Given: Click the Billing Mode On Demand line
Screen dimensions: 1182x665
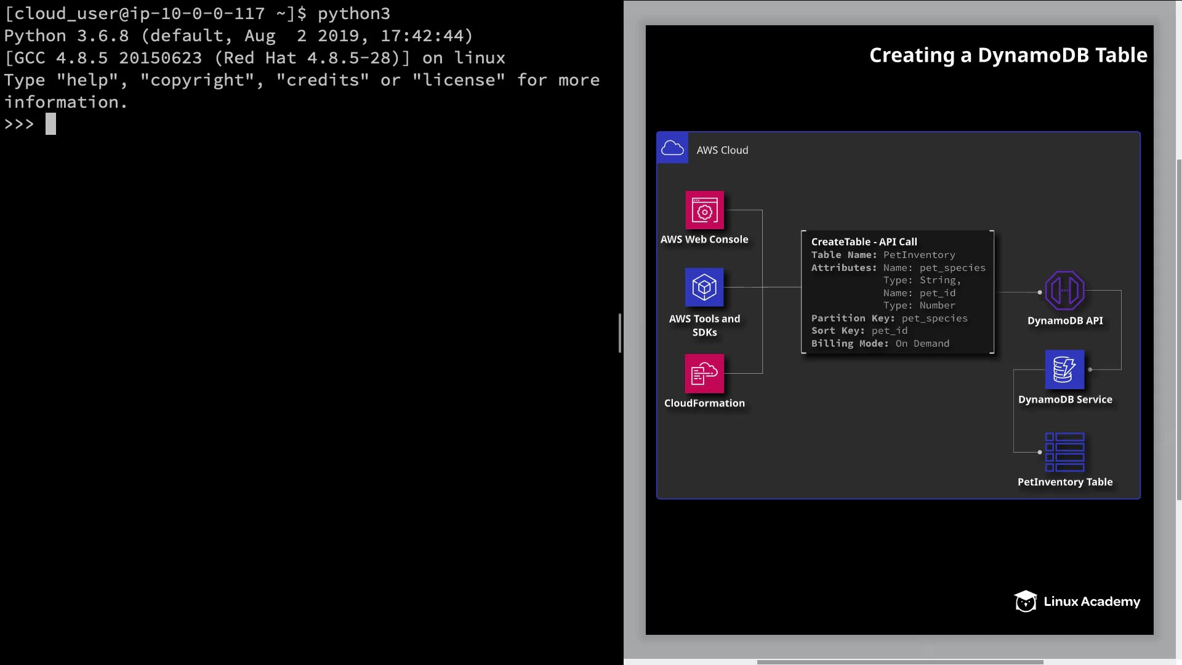Looking at the screenshot, I should [x=880, y=344].
